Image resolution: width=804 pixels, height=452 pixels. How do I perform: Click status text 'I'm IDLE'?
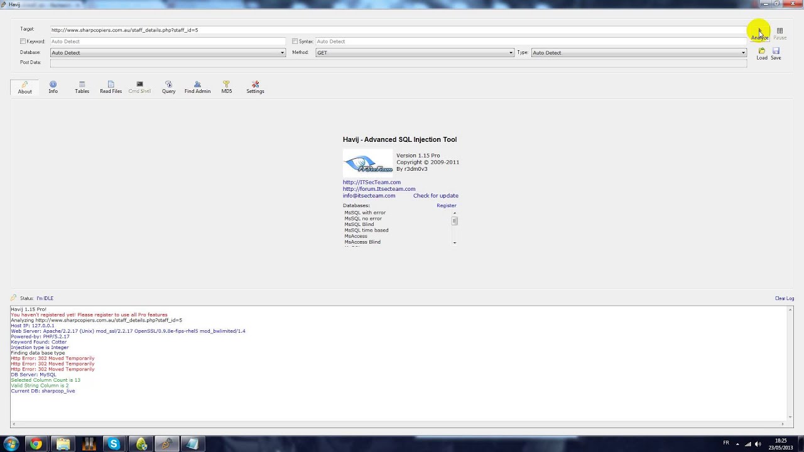point(45,298)
